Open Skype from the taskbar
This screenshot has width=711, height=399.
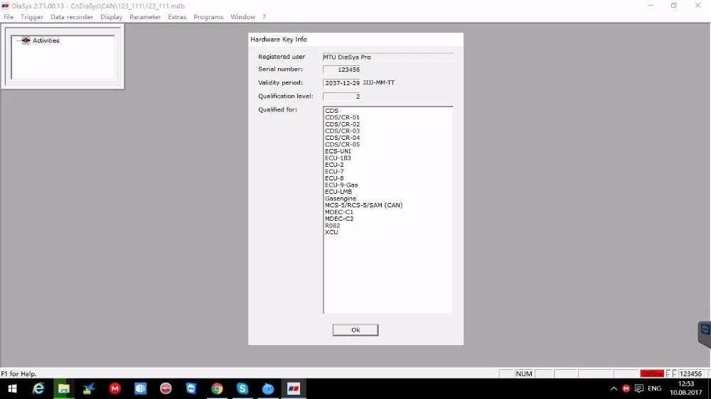point(242,388)
